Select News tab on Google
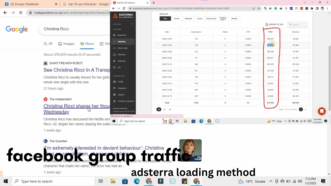 [87, 44]
